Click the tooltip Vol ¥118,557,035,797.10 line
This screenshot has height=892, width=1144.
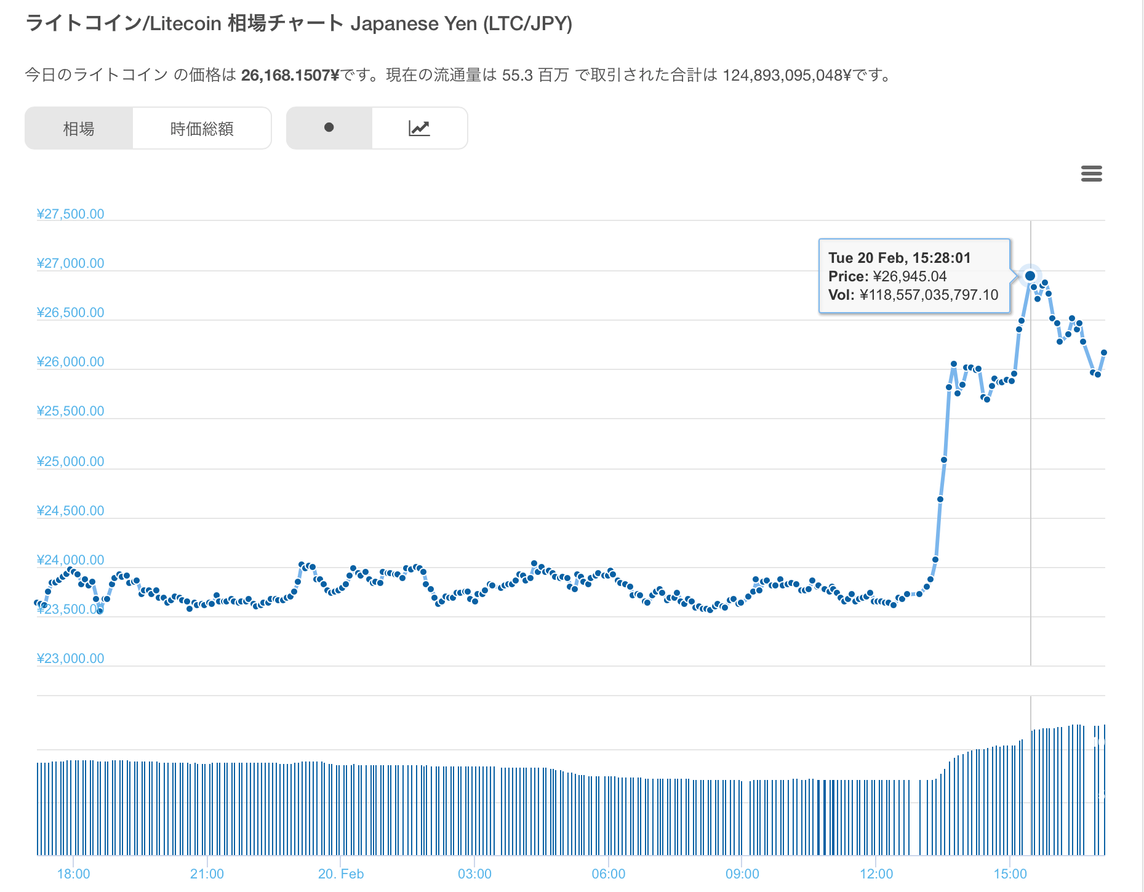click(x=913, y=295)
